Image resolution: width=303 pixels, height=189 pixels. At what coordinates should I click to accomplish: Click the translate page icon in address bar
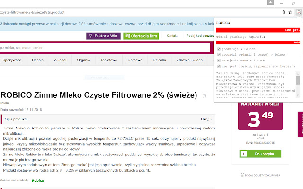tap(284, 12)
